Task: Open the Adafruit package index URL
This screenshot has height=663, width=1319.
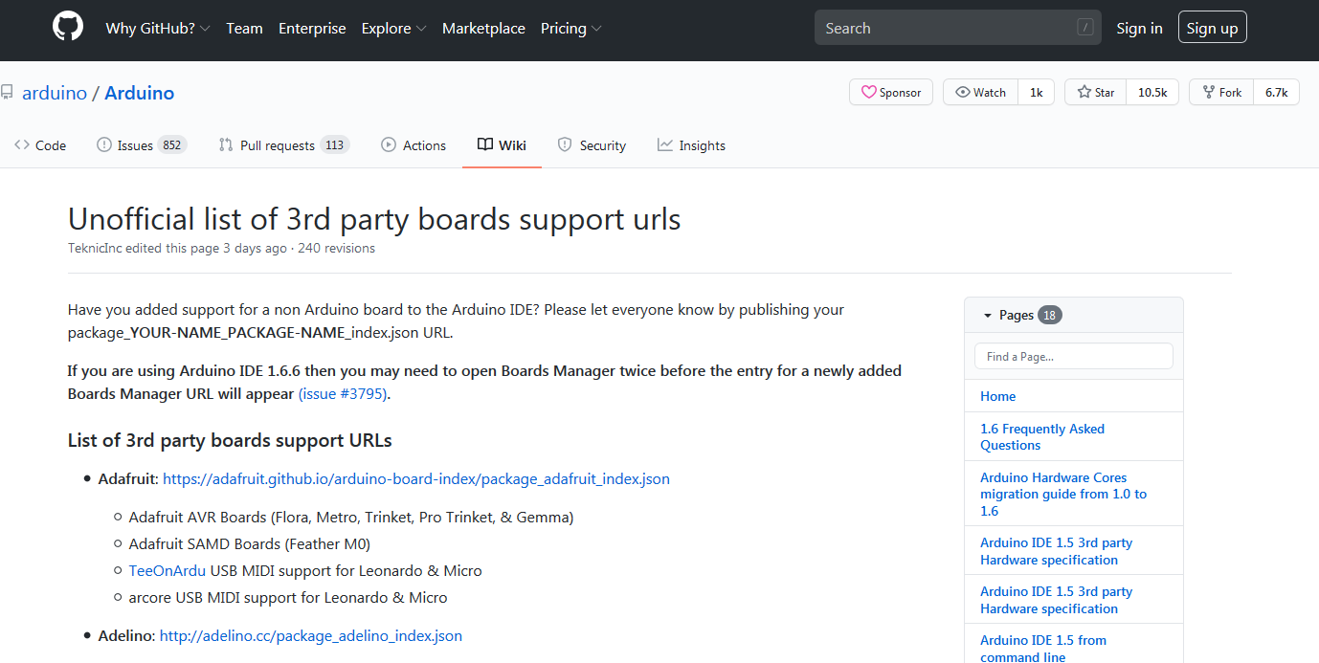Action: [415, 479]
